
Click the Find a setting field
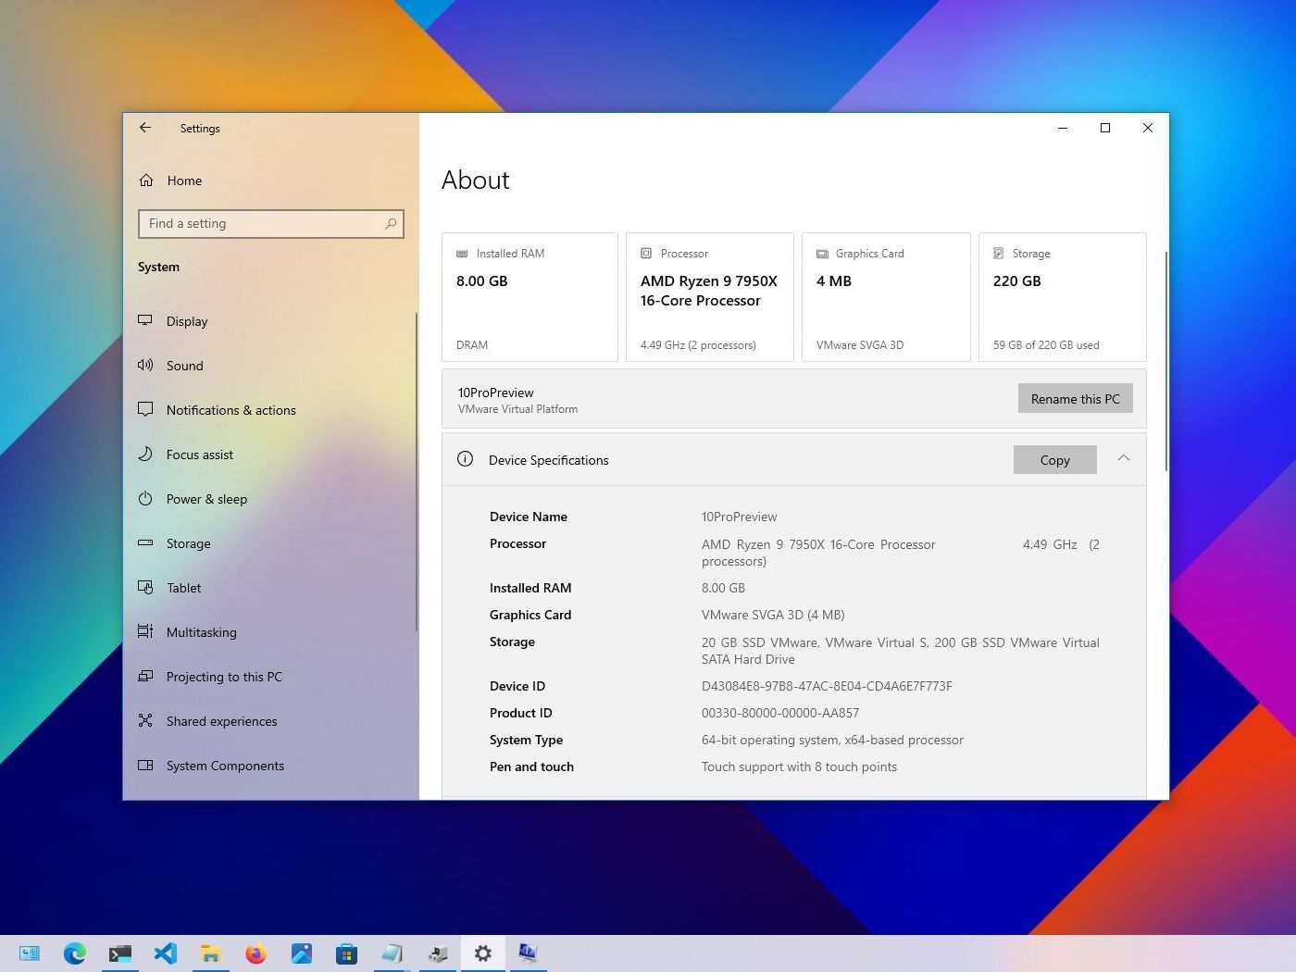point(264,224)
